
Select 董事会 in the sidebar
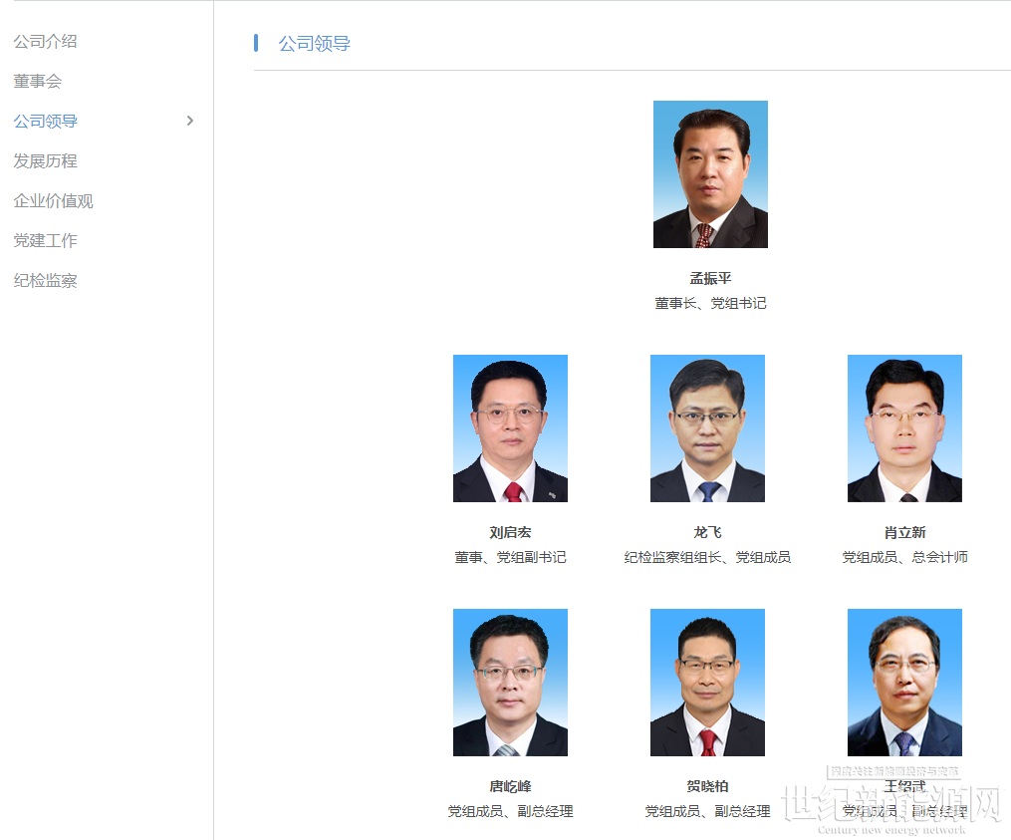38,82
